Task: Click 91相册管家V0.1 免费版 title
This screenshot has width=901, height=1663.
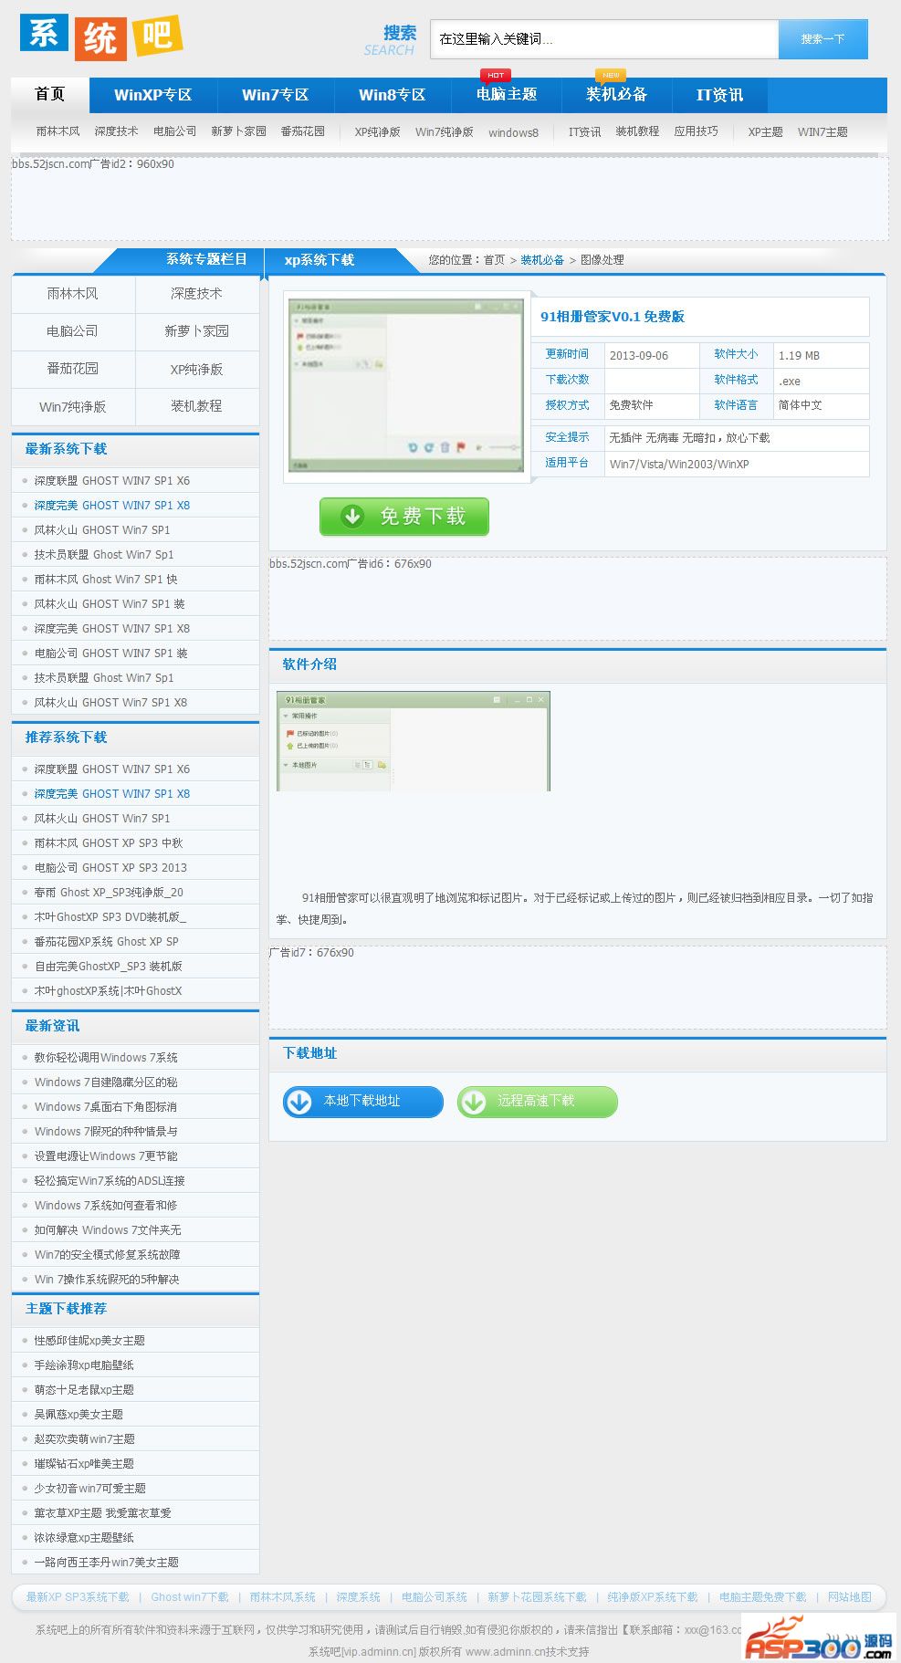Action: pyautogui.click(x=613, y=317)
